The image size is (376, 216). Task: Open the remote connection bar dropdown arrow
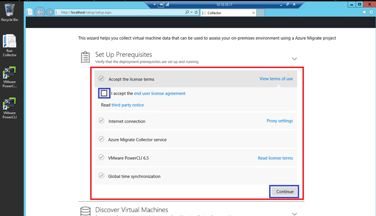[154, 4]
